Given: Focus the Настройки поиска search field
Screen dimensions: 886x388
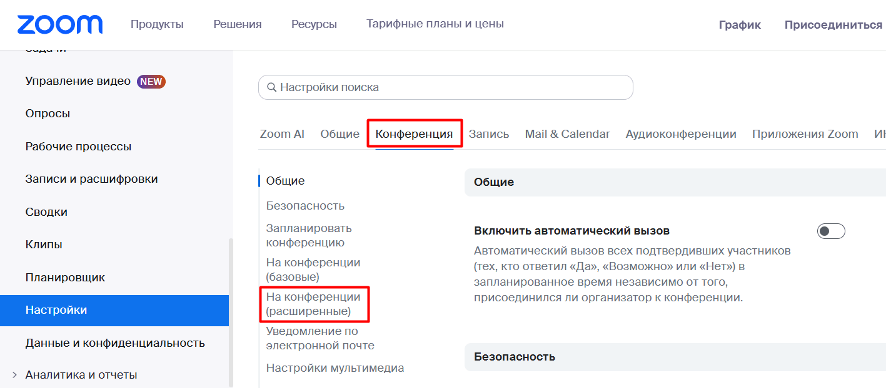Looking at the screenshot, I should (446, 87).
